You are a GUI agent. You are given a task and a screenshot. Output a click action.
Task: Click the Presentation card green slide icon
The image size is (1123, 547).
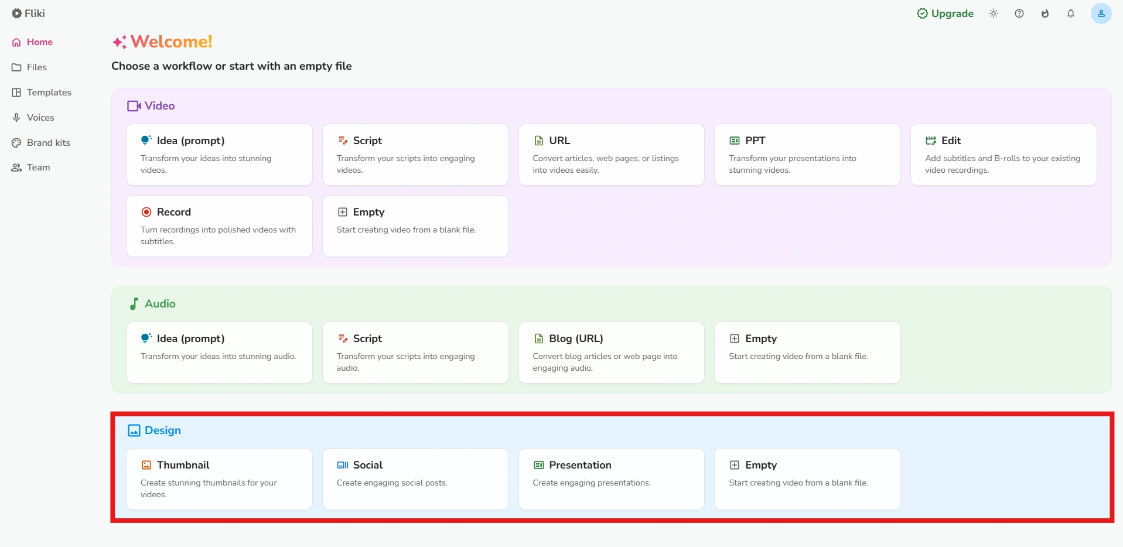coord(539,465)
